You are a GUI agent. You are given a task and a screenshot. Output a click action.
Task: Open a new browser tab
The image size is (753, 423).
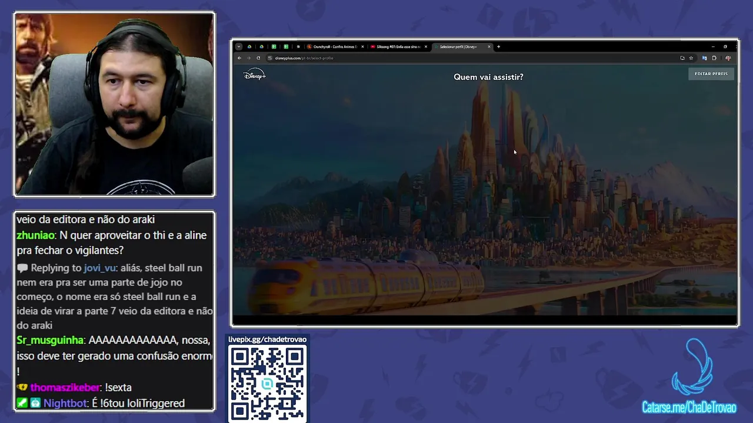499,46
